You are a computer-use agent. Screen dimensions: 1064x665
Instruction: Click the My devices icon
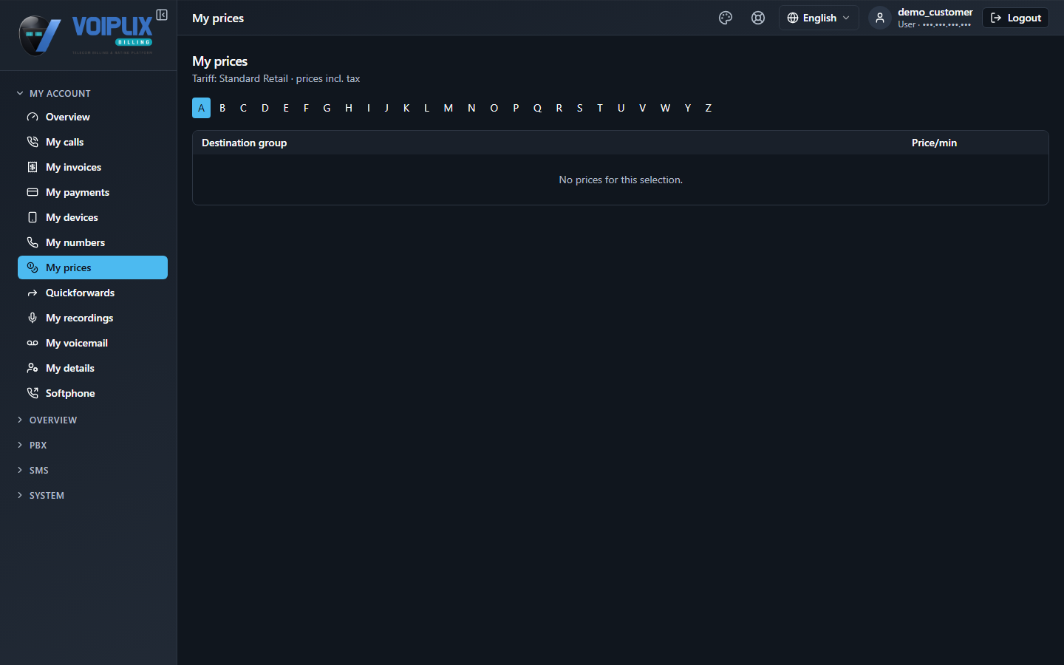(33, 217)
